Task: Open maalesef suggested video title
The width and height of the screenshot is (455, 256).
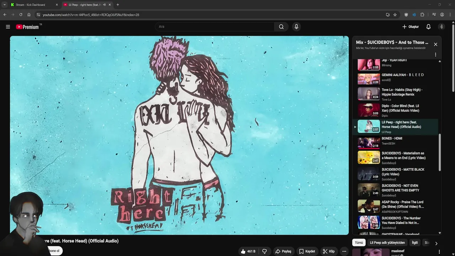Action: click(398, 251)
